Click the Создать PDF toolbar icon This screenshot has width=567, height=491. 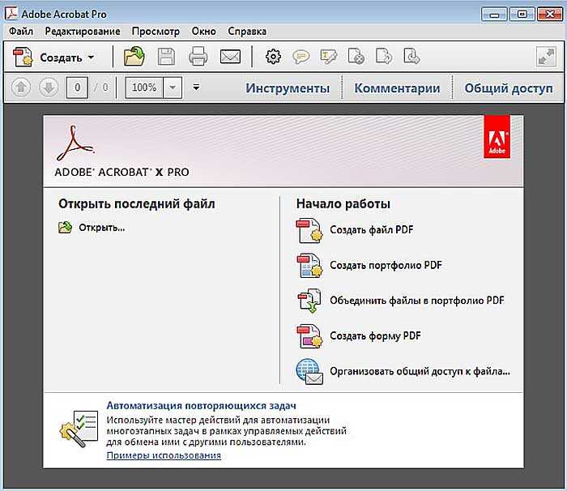23,58
